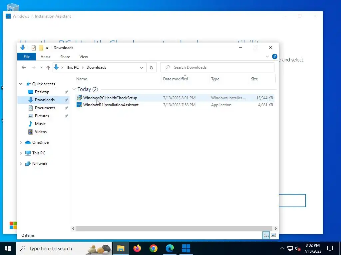Screen dimensions: 341x255
Task: Click the Search Downloads field
Action: (217, 67)
